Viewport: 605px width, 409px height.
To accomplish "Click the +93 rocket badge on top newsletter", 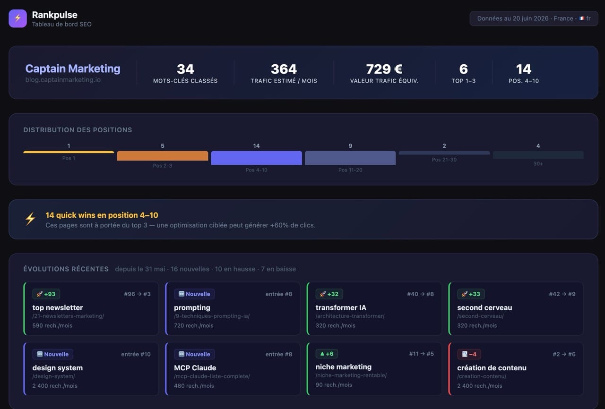I will (46, 294).
